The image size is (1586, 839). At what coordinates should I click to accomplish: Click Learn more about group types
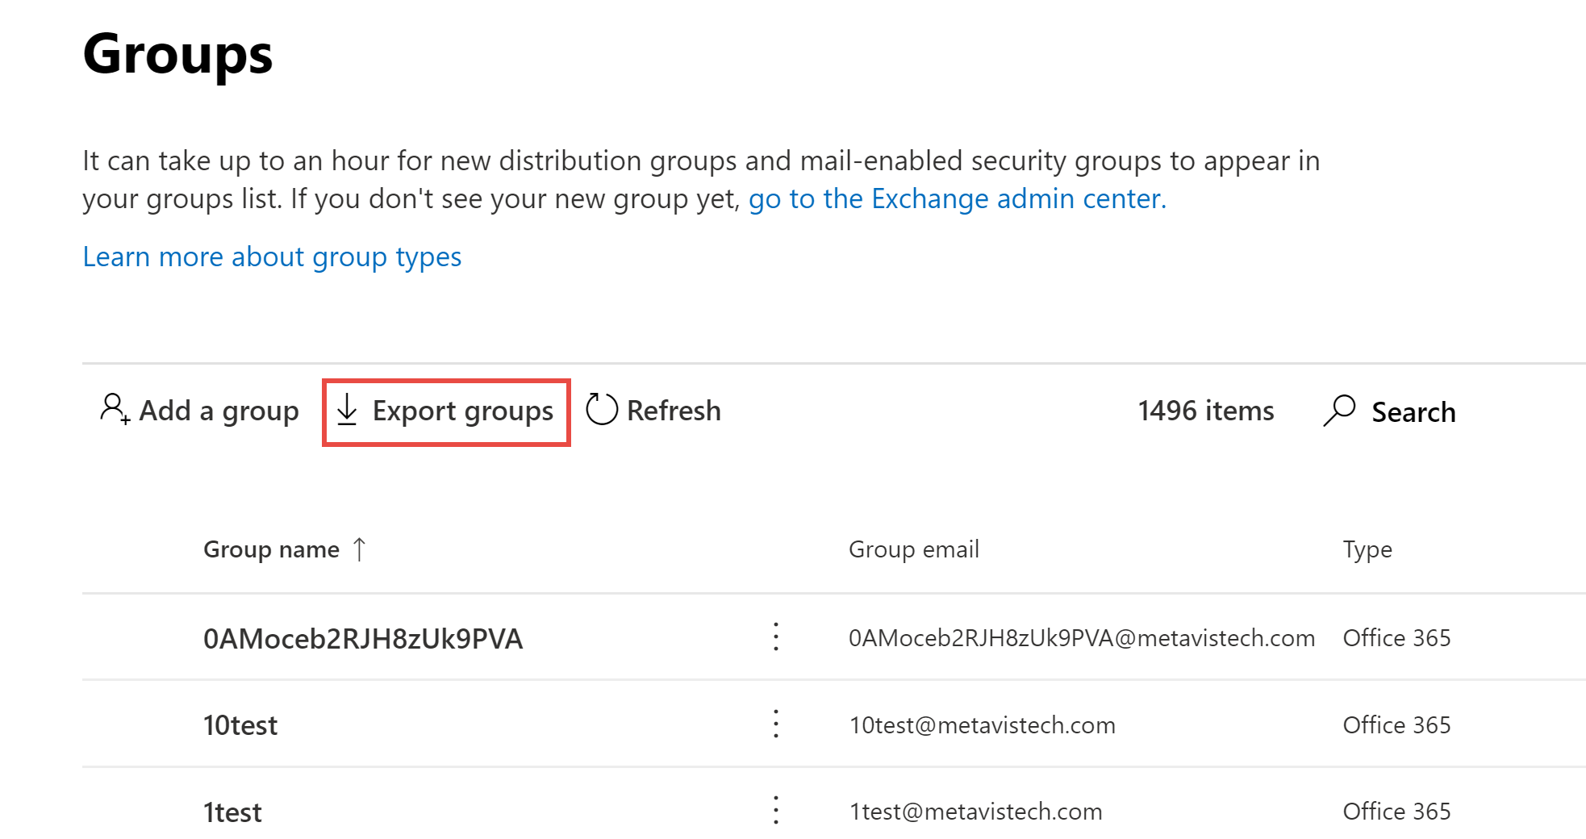tap(271, 257)
